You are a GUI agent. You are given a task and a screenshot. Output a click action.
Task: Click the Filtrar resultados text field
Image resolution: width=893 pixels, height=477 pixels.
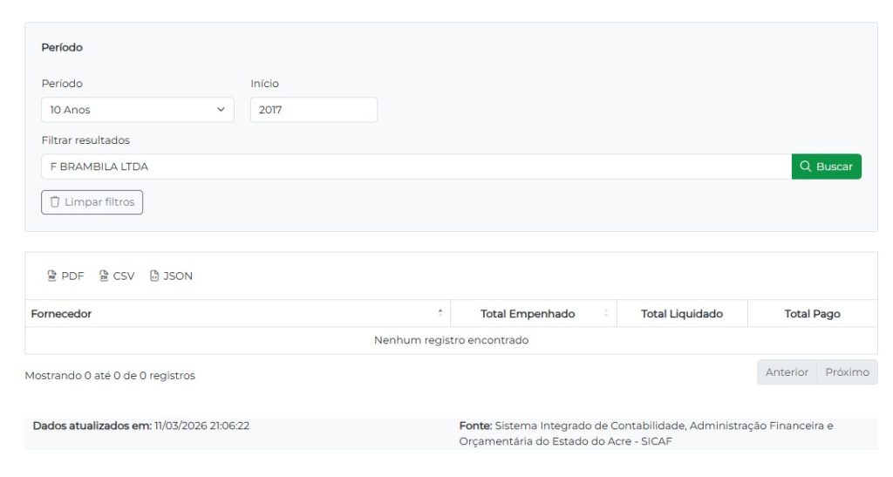(x=416, y=167)
